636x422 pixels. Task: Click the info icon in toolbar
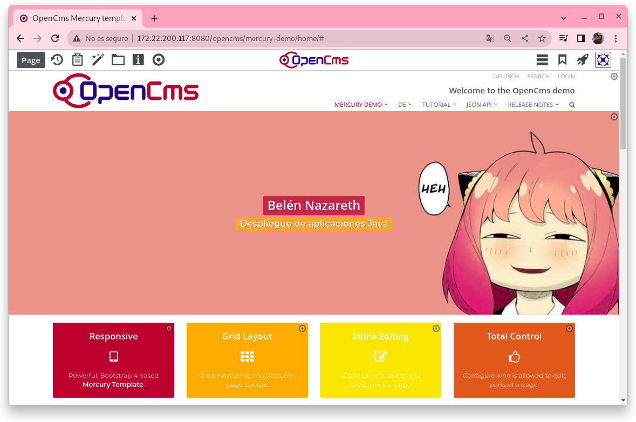(x=138, y=60)
